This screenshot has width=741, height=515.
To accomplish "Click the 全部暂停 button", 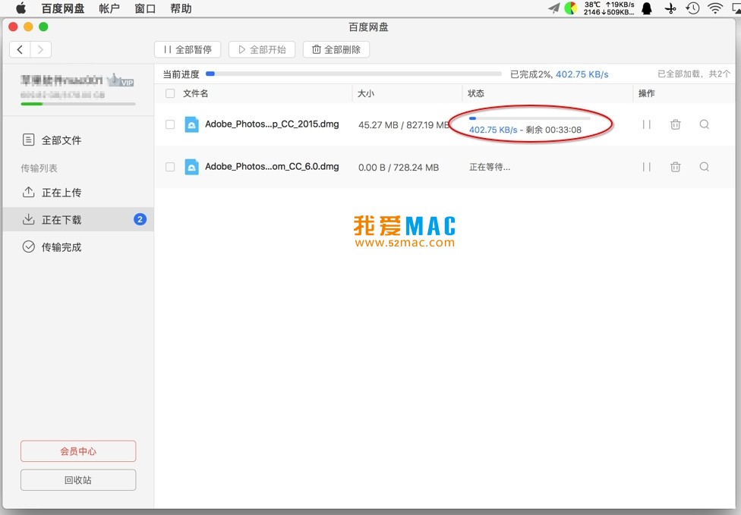I will pyautogui.click(x=188, y=49).
